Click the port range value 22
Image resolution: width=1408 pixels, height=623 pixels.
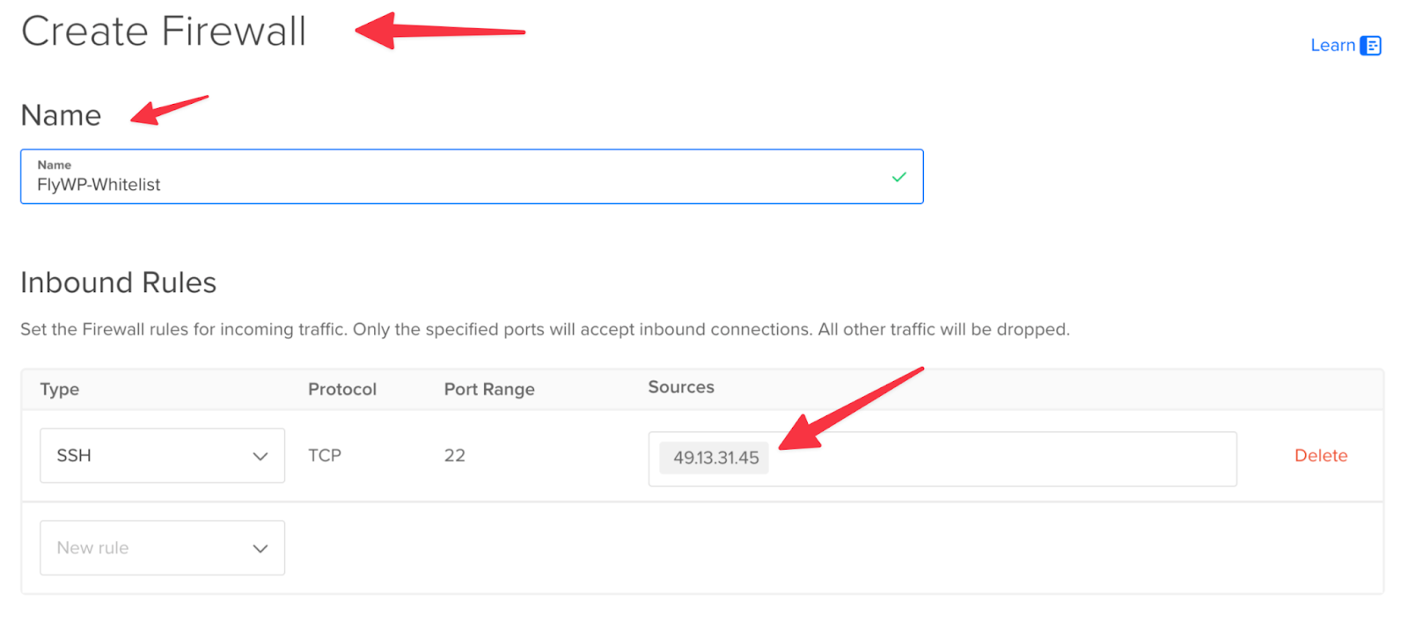coord(454,456)
